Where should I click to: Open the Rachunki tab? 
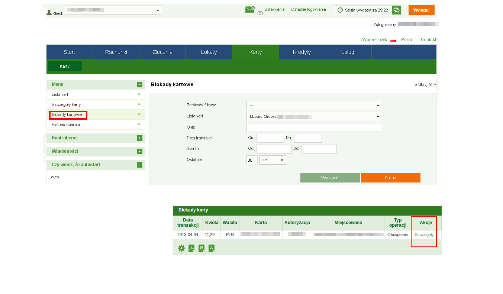(116, 52)
